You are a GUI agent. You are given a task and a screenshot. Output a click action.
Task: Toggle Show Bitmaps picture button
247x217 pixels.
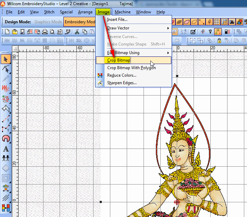[x=232, y=22]
